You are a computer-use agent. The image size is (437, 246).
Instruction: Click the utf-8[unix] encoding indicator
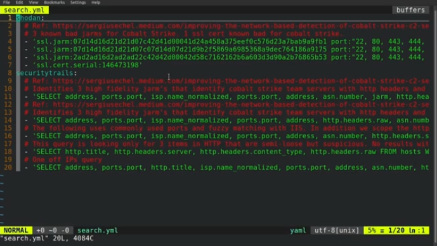click(x=337, y=230)
